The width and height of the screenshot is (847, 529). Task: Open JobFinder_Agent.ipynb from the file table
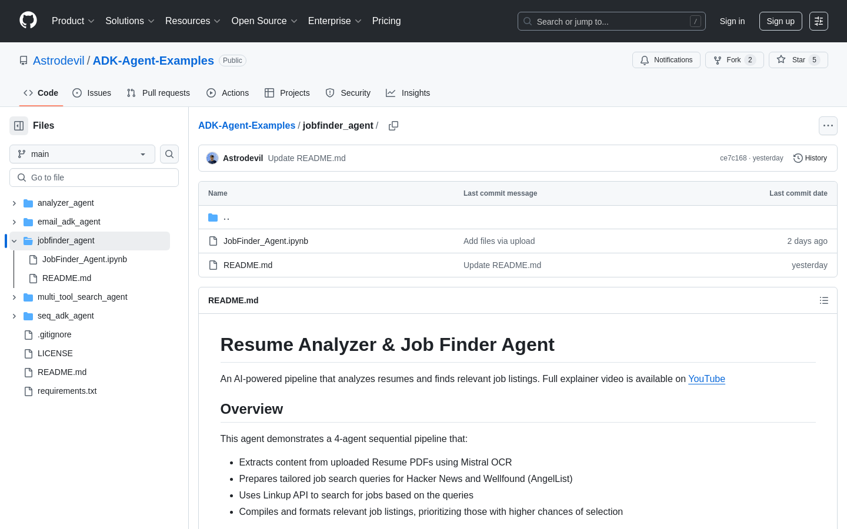[266, 241]
